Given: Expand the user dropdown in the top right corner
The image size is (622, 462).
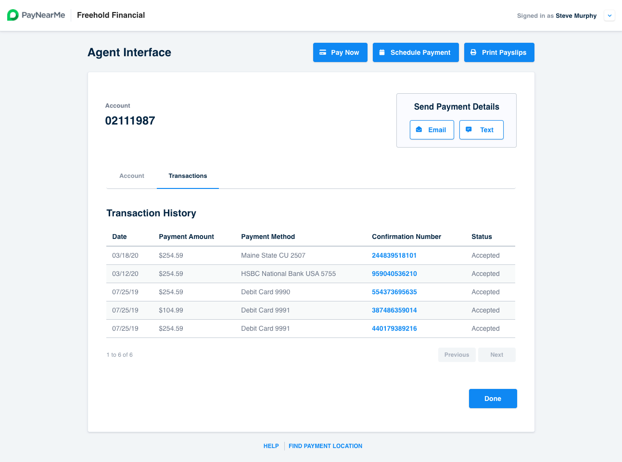Looking at the screenshot, I should pyautogui.click(x=609, y=15).
